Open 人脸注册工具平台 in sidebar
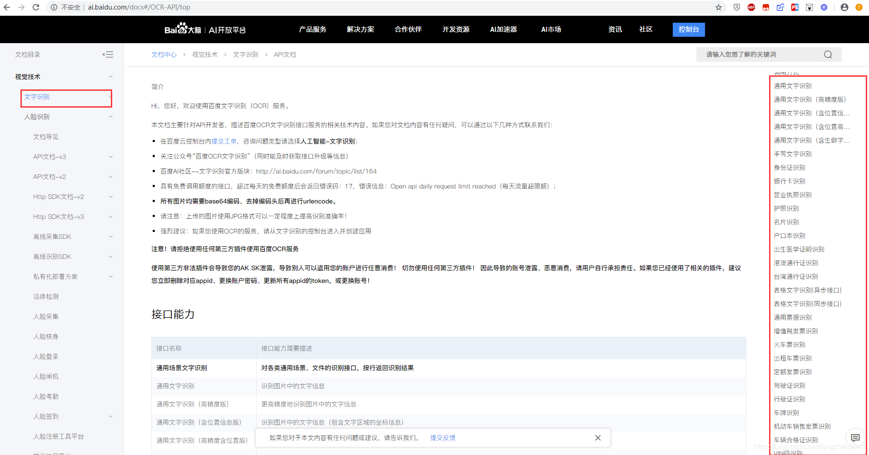The image size is (869, 455). (x=59, y=436)
